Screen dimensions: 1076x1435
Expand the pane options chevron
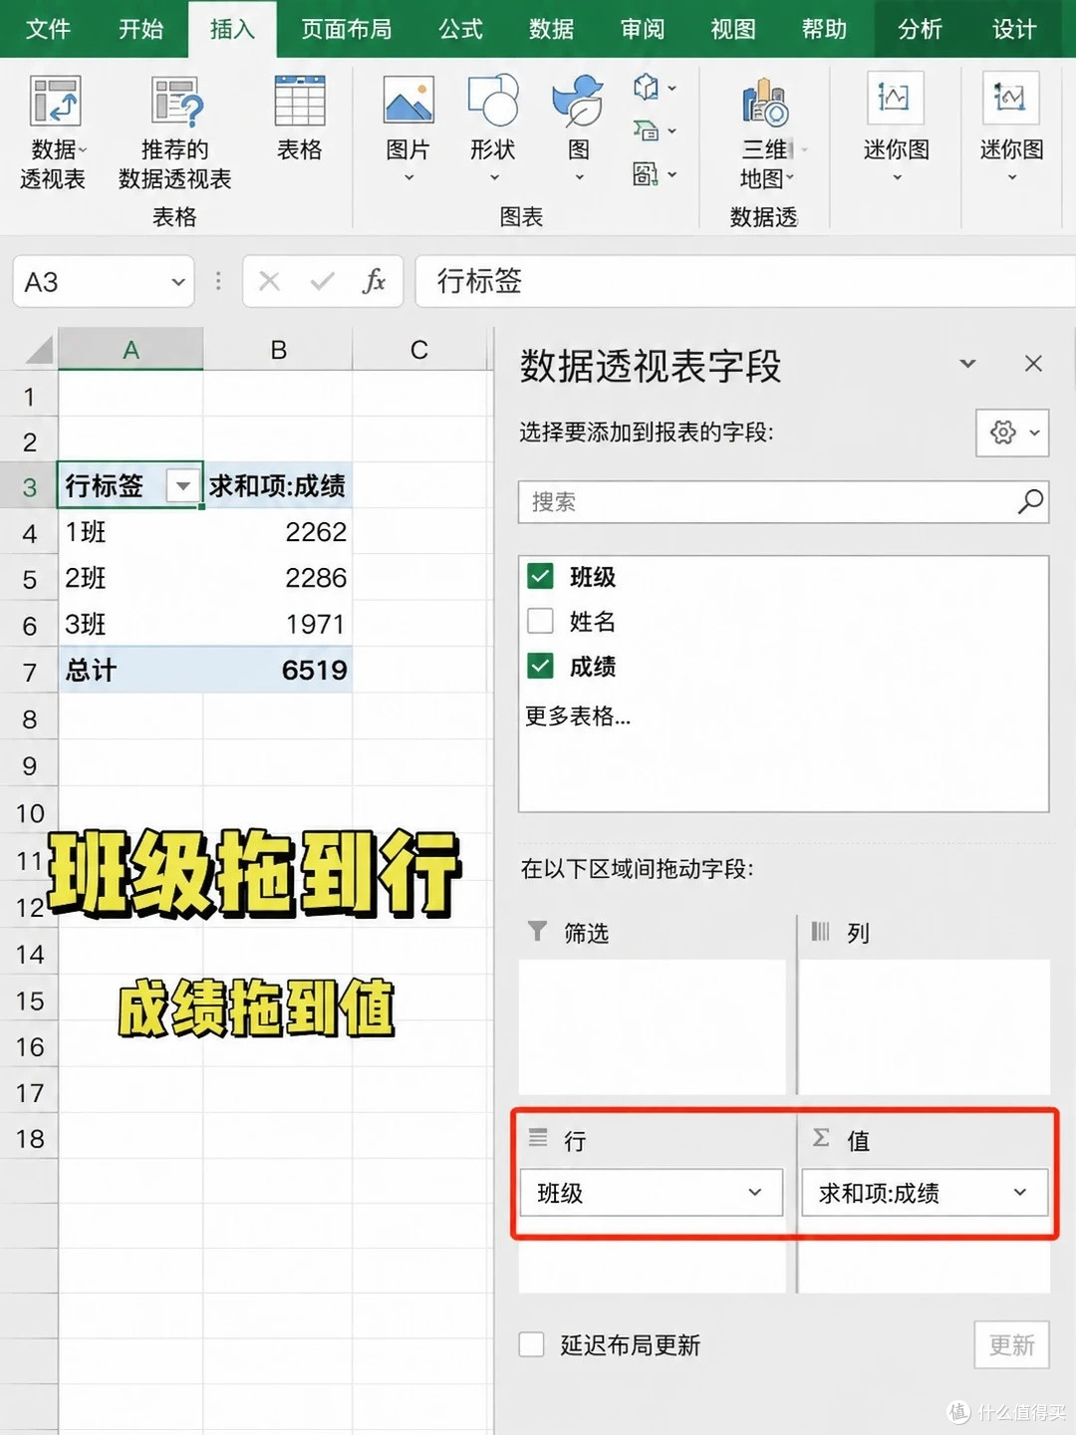click(967, 364)
